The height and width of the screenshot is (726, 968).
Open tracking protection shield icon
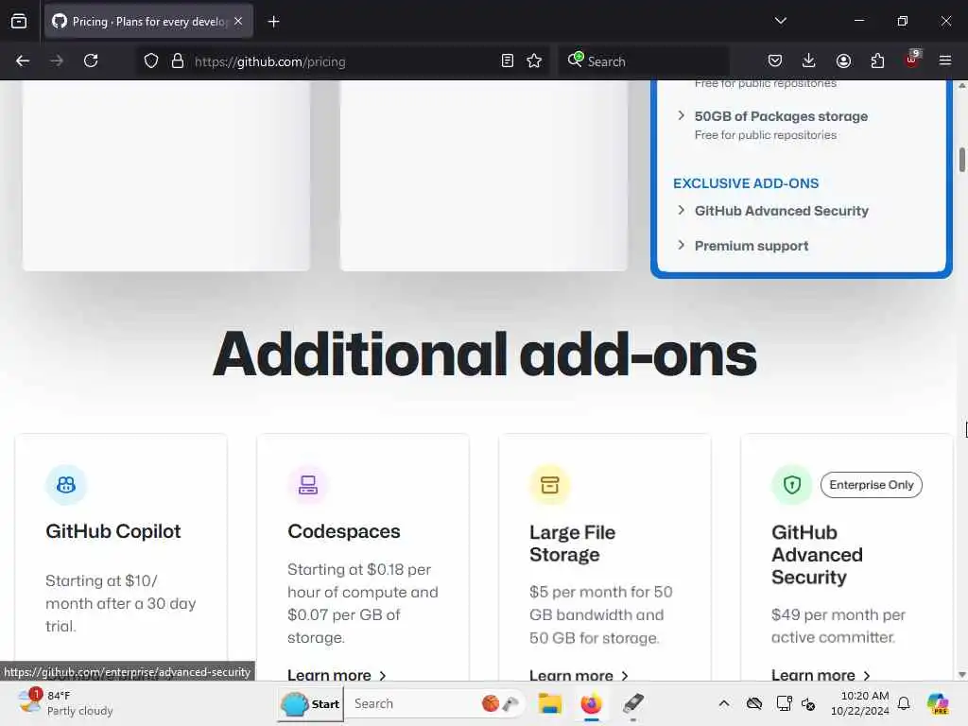(151, 61)
